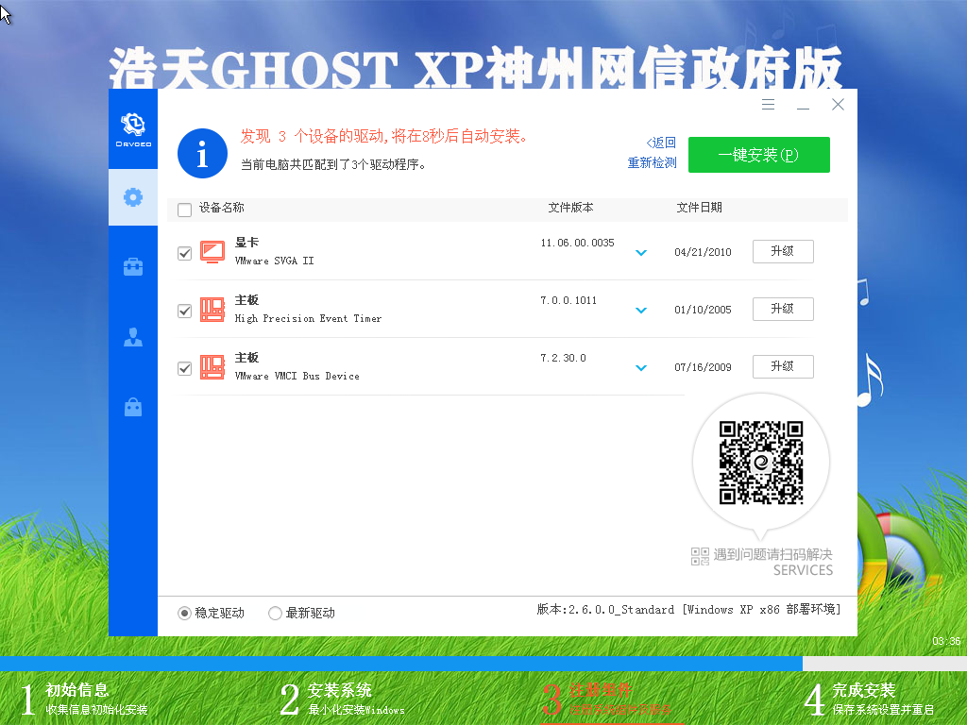The height and width of the screenshot is (725, 967).
Task: Uncheck the High Precision Event Timer checkbox
Action: (x=184, y=311)
